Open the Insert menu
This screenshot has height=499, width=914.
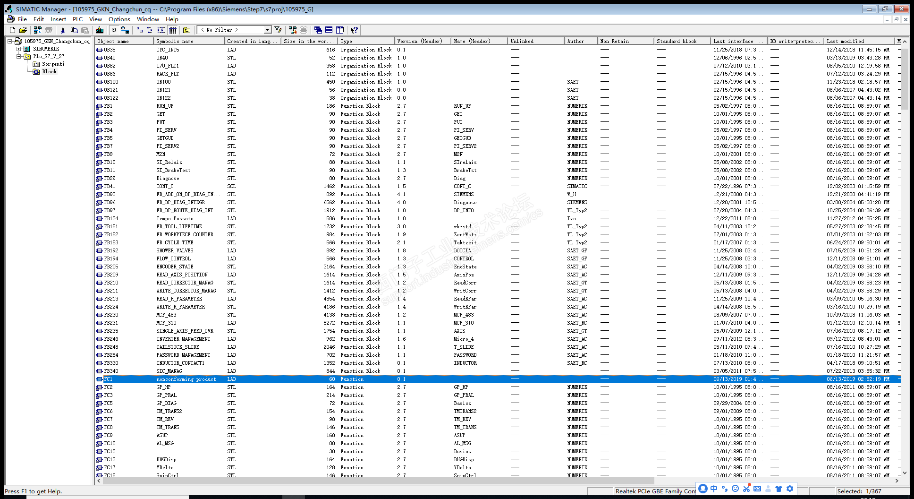coord(59,19)
